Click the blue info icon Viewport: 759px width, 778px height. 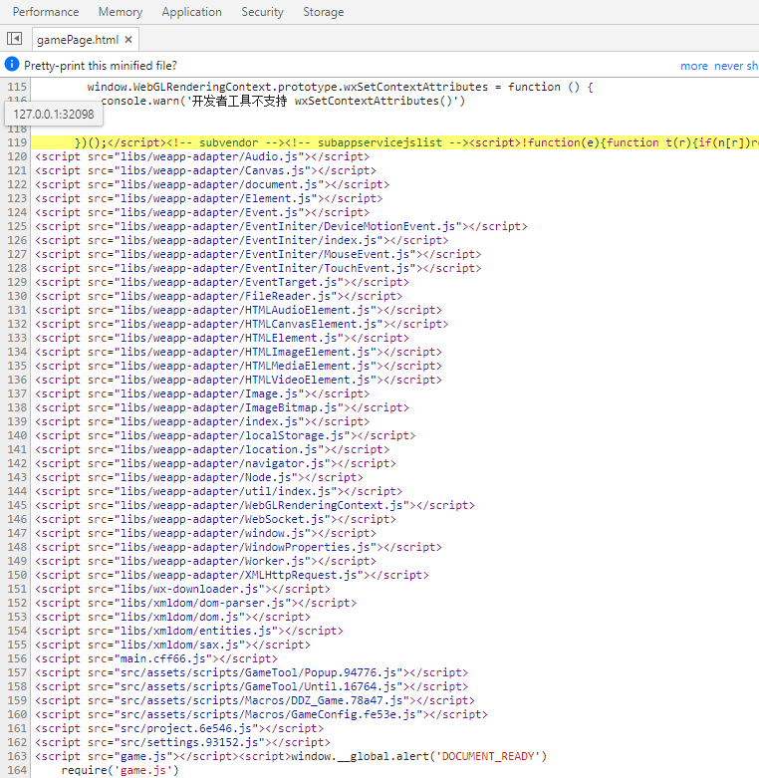pyautogui.click(x=11, y=65)
